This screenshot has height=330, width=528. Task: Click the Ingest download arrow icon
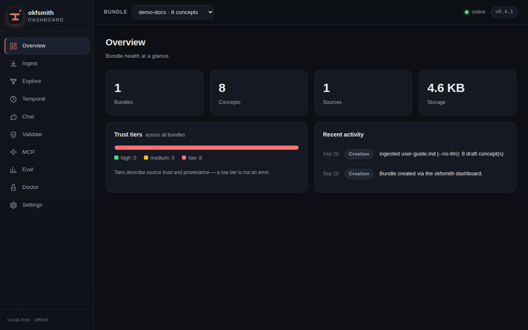[x=13, y=64]
